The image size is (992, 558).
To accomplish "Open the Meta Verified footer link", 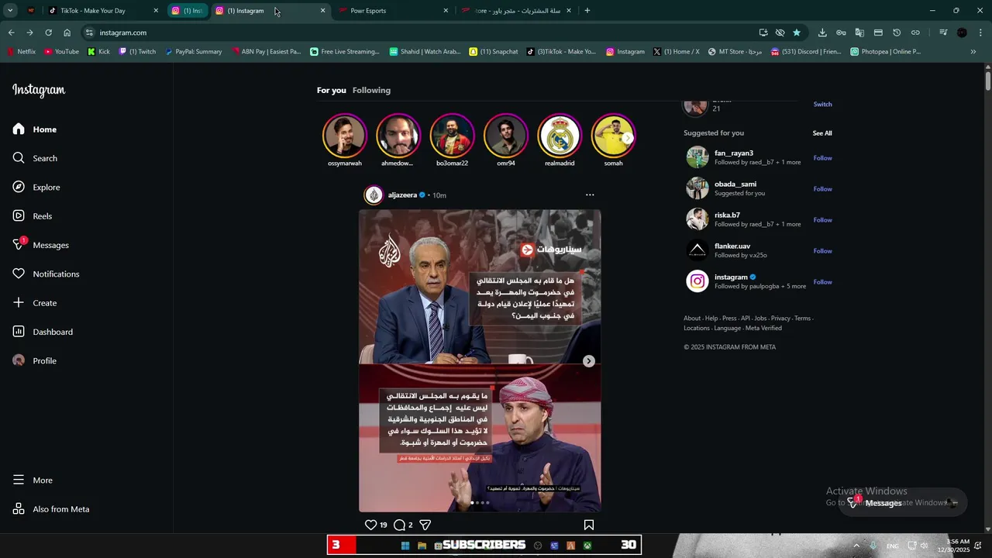I will [763, 328].
